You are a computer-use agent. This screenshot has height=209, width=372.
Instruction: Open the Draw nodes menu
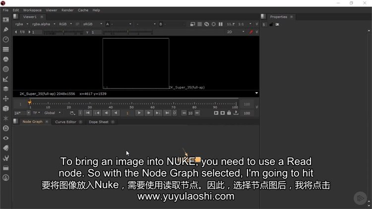[x=5, y=29]
